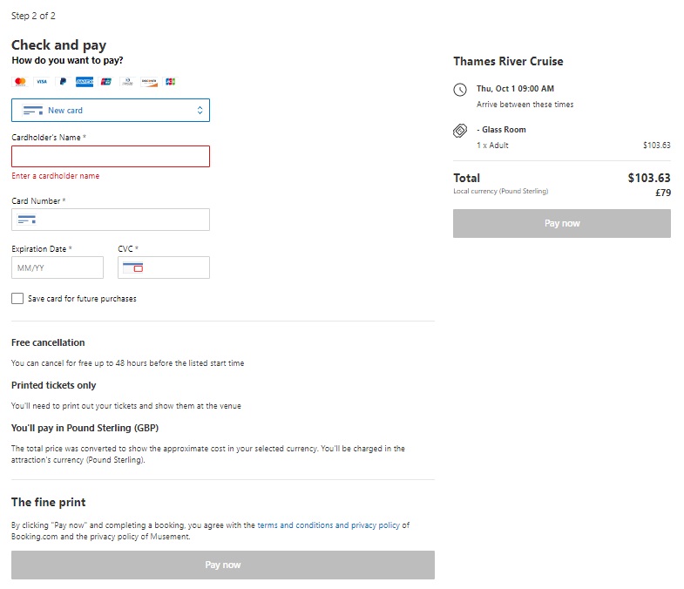Image resolution: width=684 pixels, height=589 pixels.
Task: Click the Discover card logo icon
Action: click(149, 82)
